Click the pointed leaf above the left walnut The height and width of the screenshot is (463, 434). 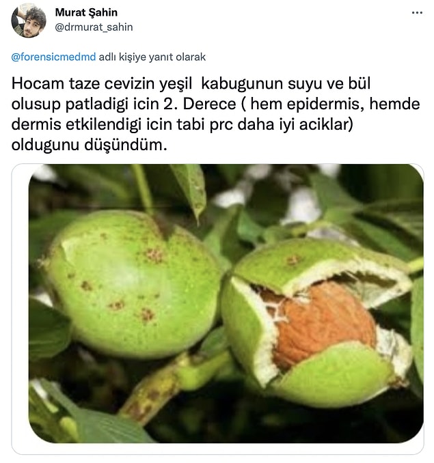click(x=191, y=189)
